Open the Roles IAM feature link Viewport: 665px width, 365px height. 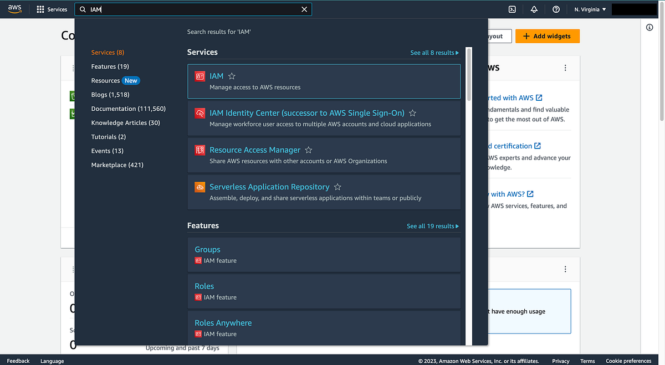pos(204,286)
